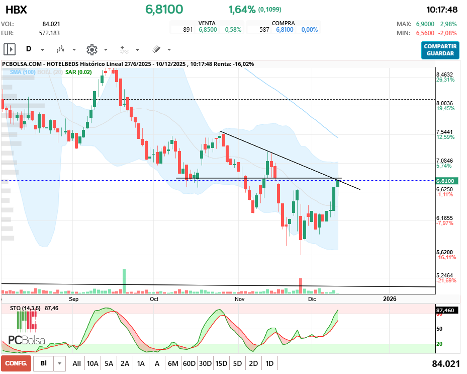Viewport: 467px width, 374px height.
Task: Click the PCBolsa logo watermark
Action: point(27,340)
